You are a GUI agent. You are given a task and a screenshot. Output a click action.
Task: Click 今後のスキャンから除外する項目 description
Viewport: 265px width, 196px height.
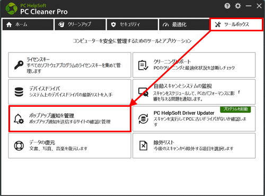(193, 148)
